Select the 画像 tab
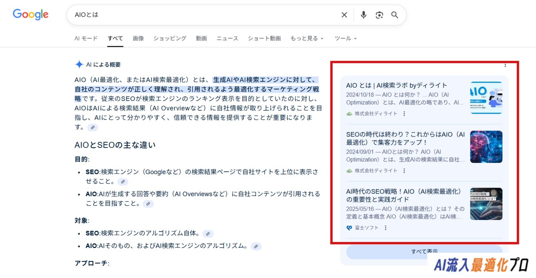 pos(138,38)
